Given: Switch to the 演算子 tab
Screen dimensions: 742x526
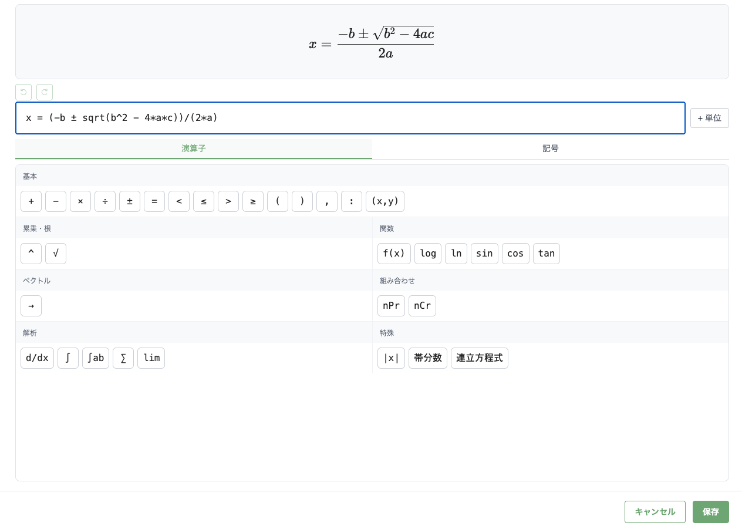Looking at the screenshot, I should [194, 149].
